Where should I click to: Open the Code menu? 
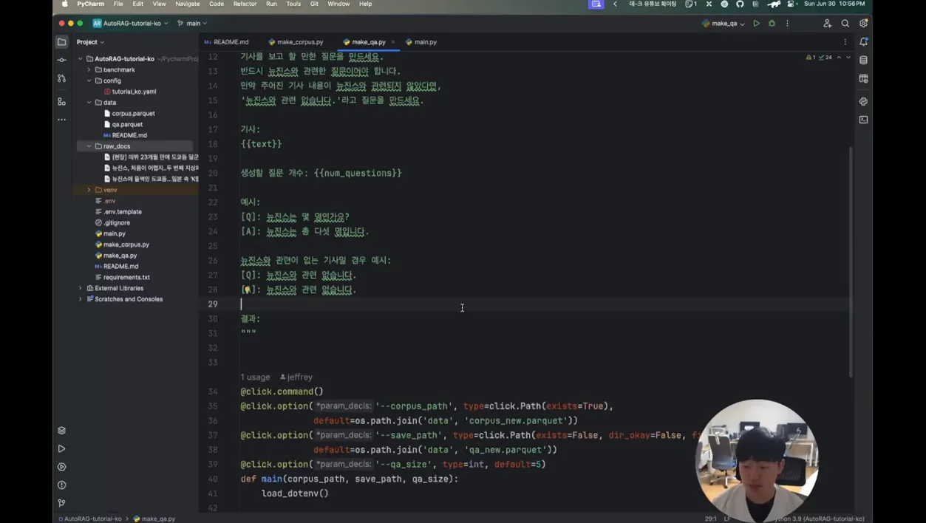tap(217, 4)
